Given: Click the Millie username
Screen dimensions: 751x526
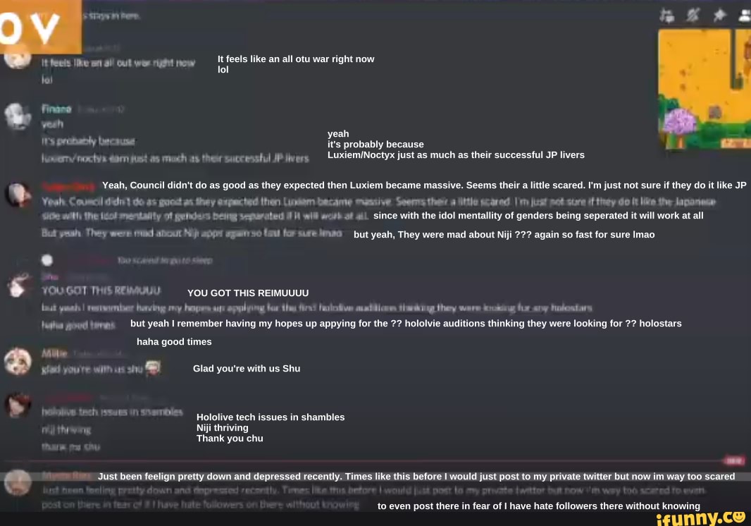Looking at the screenshot, I should coord(54,353).
